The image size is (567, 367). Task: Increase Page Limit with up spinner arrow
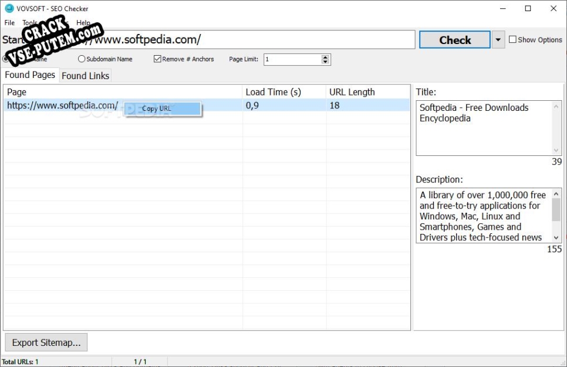pyautogui.click(x=325, y=57)
